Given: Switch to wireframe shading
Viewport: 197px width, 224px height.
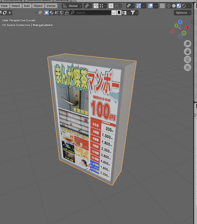Looking at the screenshot, I should pos(169,6).
